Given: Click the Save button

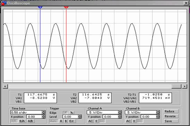Looking at the screenshot, I should (171, 121).
